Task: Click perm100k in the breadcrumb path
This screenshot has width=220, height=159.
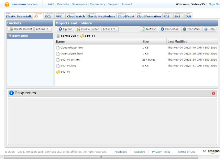Action: 68,36
